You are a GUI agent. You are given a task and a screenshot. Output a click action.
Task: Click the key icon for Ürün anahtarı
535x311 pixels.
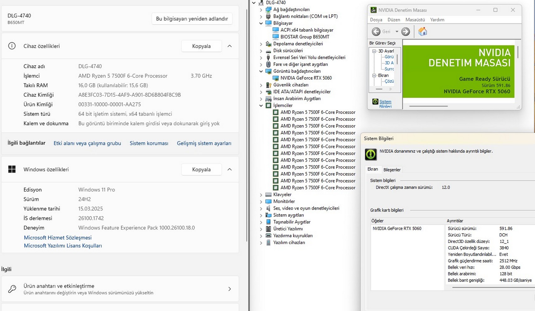coord(12,289)
